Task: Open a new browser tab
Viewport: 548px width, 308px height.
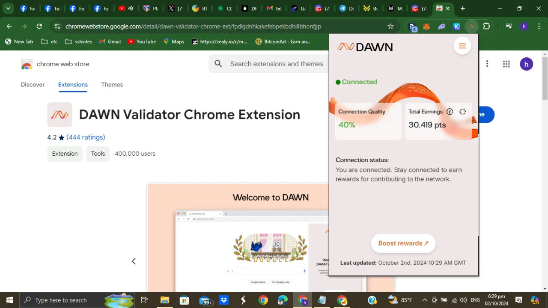Action: click(x=462, y=9)
